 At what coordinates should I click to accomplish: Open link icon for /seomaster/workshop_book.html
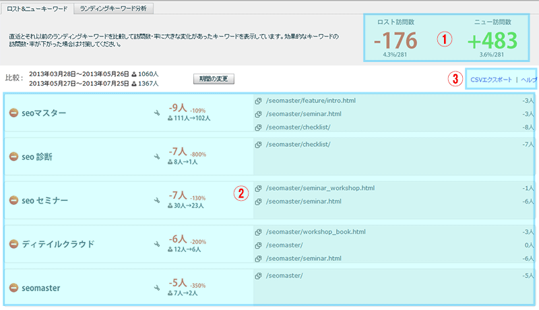click(x=259, y=232)
